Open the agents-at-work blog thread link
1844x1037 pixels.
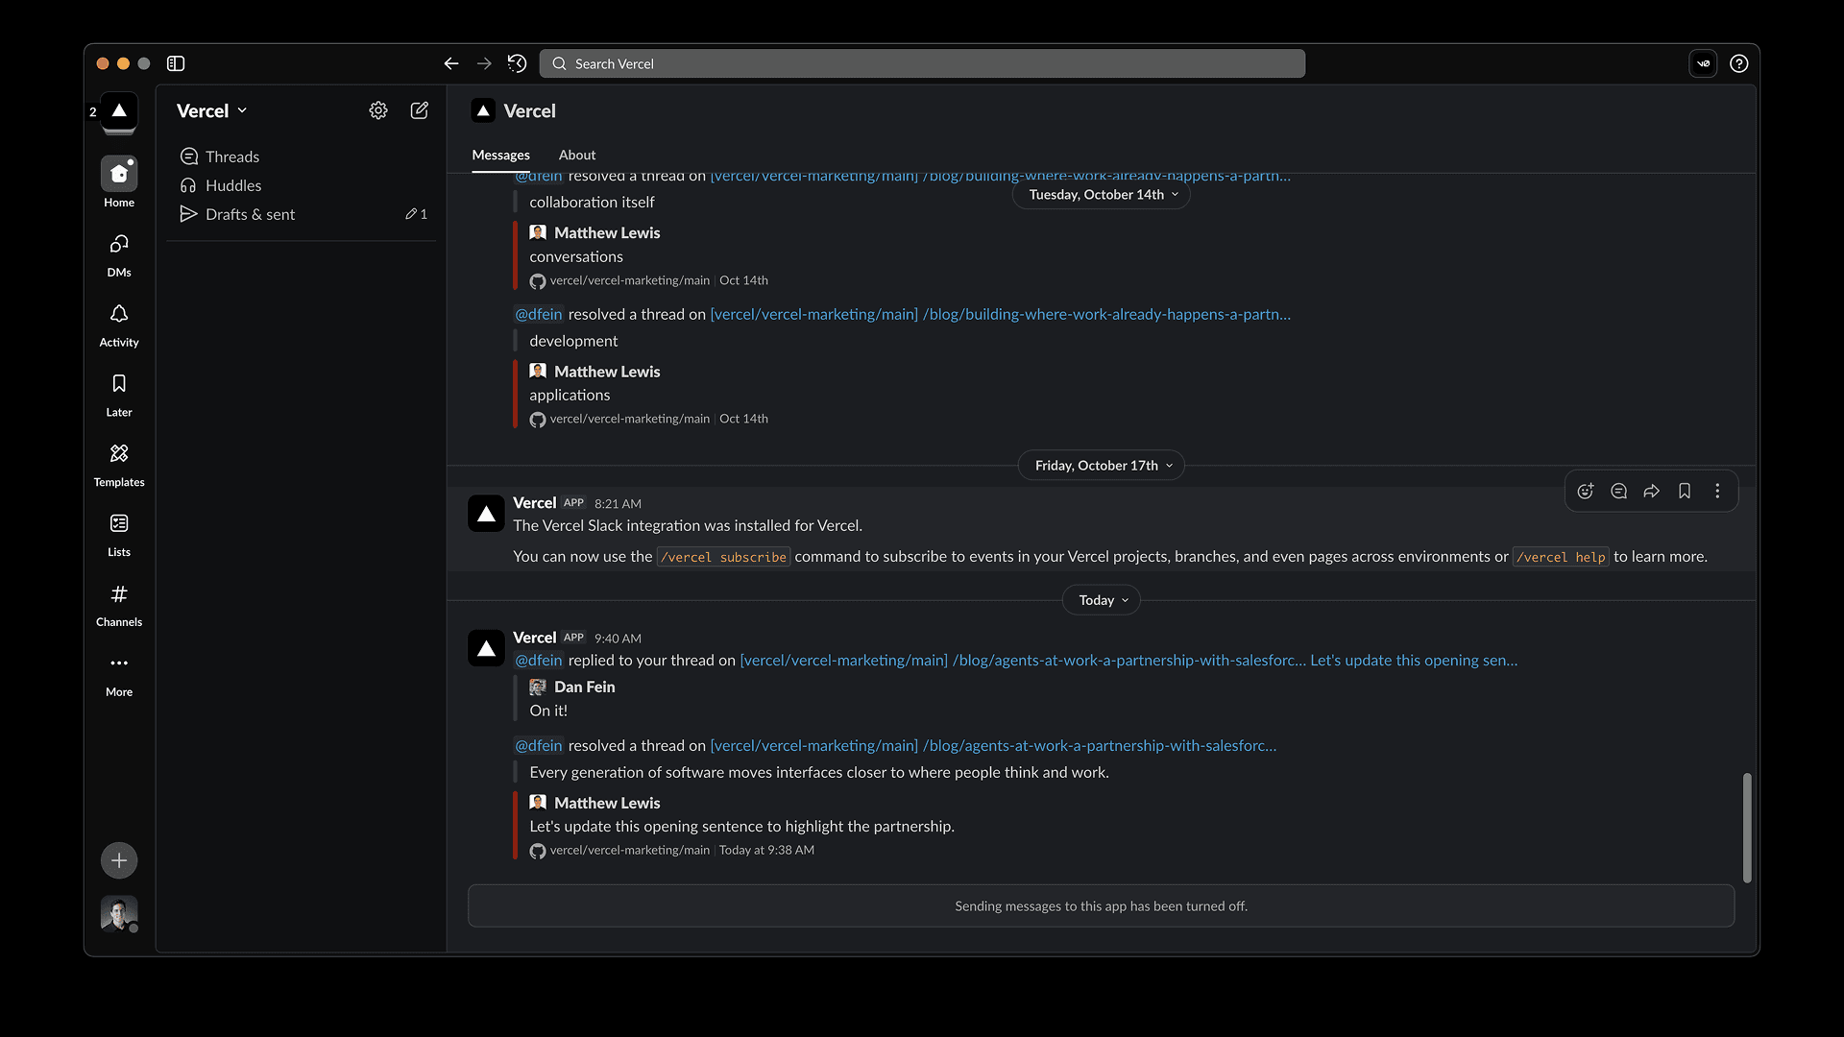click(x=1128, y=661)
